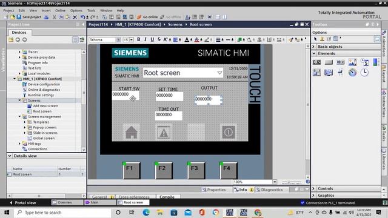This screenshot has width=388, height=218.
Task: Switch to the Properties tab
Action: [214, 190]
